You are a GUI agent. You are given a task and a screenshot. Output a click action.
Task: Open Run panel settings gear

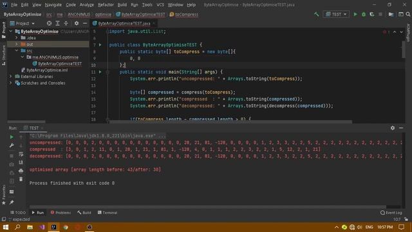tap(393, 128)
